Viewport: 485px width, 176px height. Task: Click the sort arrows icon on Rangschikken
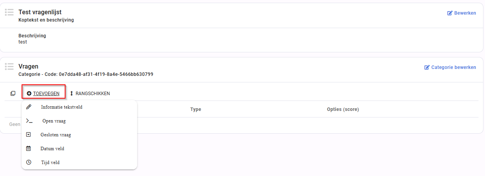tap(72, 94)
